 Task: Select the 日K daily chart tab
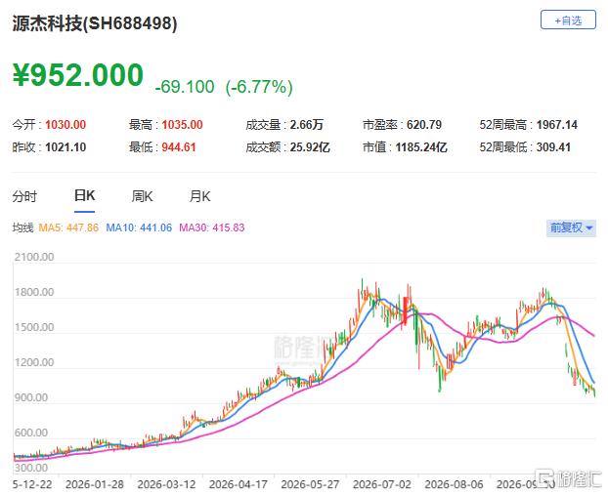pos(84,195)
